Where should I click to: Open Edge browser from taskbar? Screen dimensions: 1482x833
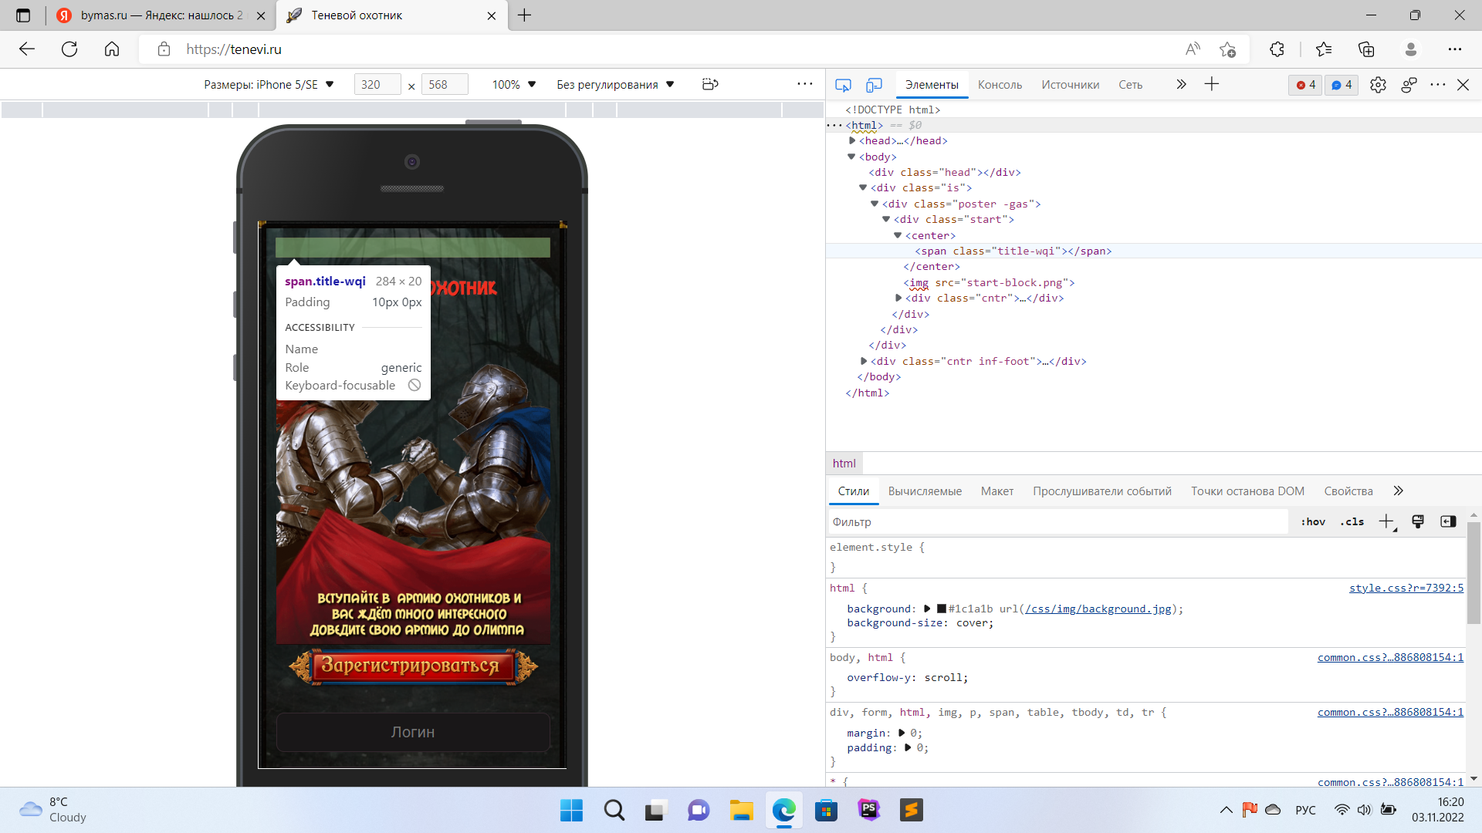[783, 810]
